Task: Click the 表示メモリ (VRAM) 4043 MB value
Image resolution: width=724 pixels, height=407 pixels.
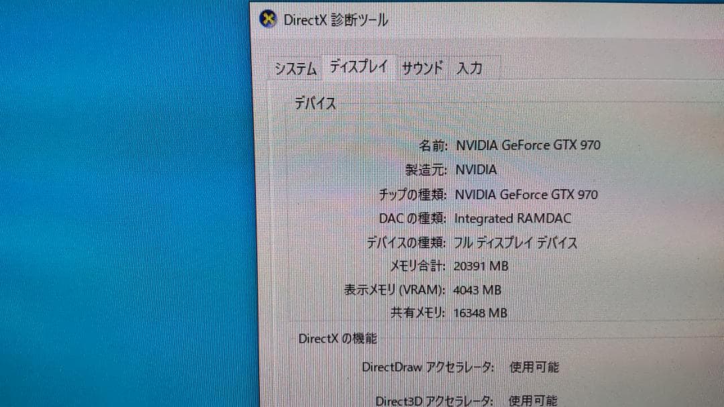Action: tap(477, 290)
